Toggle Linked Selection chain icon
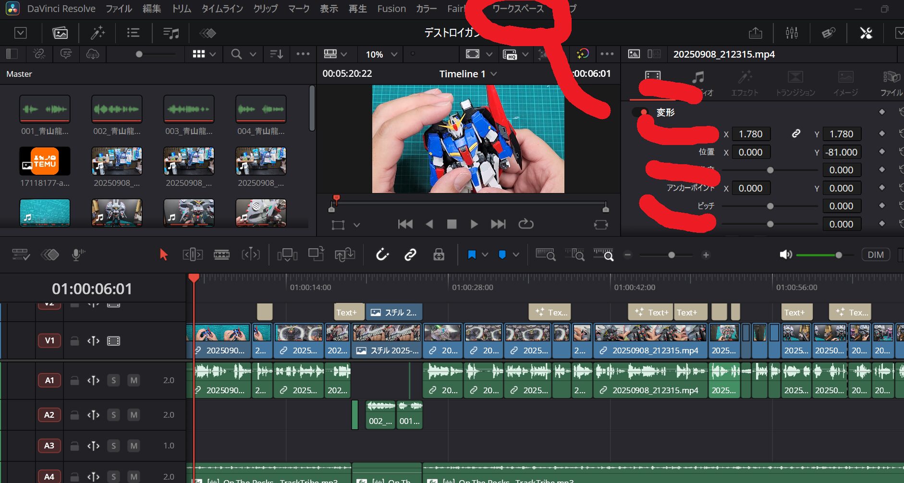 pos(410,254)
